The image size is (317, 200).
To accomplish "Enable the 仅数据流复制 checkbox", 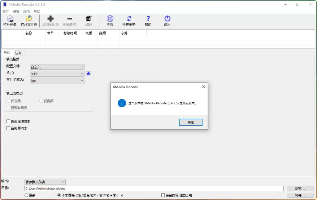I will 8,122.
